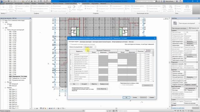This screenshot has height=112, width=200.
Task: Click the 'Развернуть все' (Expand All) button
Action: 104,84
